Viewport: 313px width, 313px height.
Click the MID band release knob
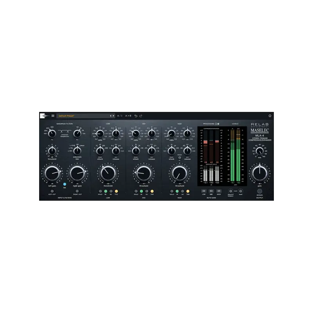151,151
